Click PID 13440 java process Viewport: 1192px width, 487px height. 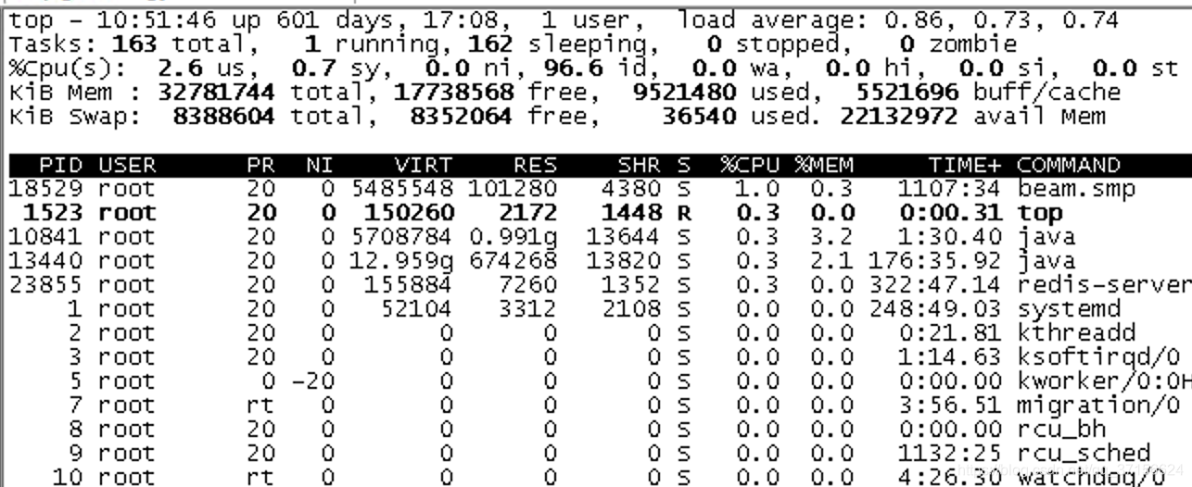click(45, 261)
